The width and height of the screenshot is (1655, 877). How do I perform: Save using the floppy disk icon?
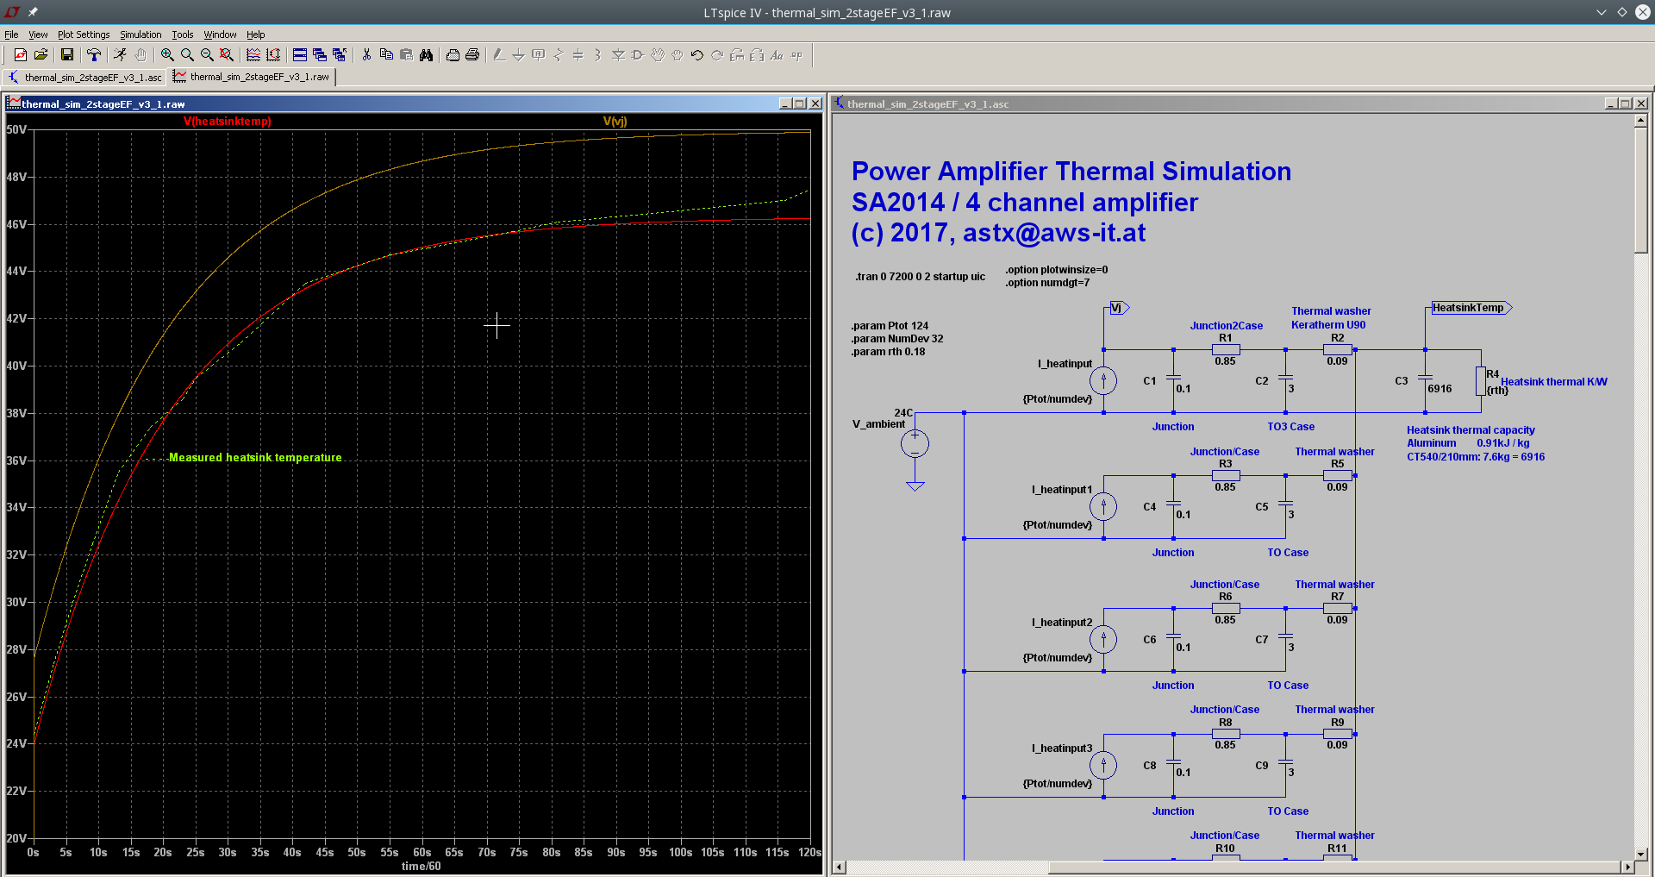click(x=67, y=55)
